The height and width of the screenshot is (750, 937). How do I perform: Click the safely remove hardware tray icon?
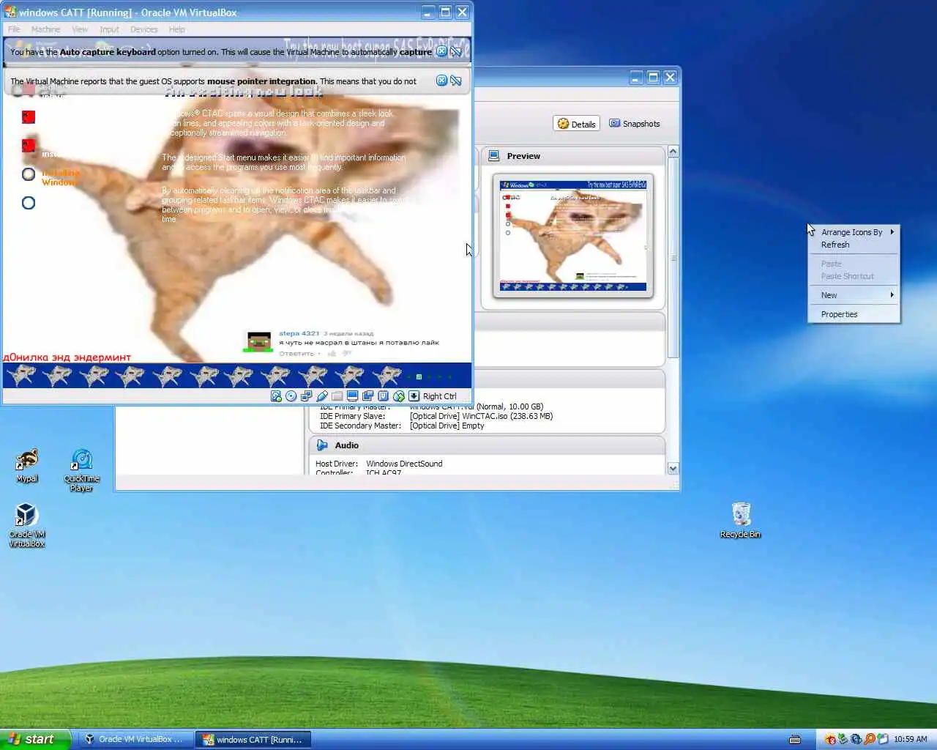(x=843, y=739)
